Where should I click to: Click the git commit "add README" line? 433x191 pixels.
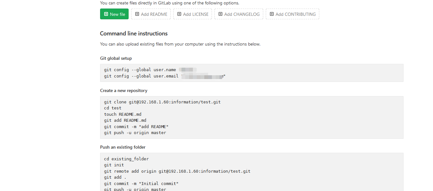point(136,126)
